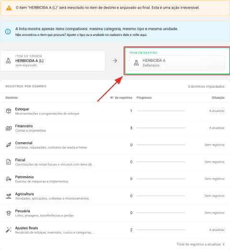Click the Situação column header
The image size is (230, 250).
tap(218, 98)
